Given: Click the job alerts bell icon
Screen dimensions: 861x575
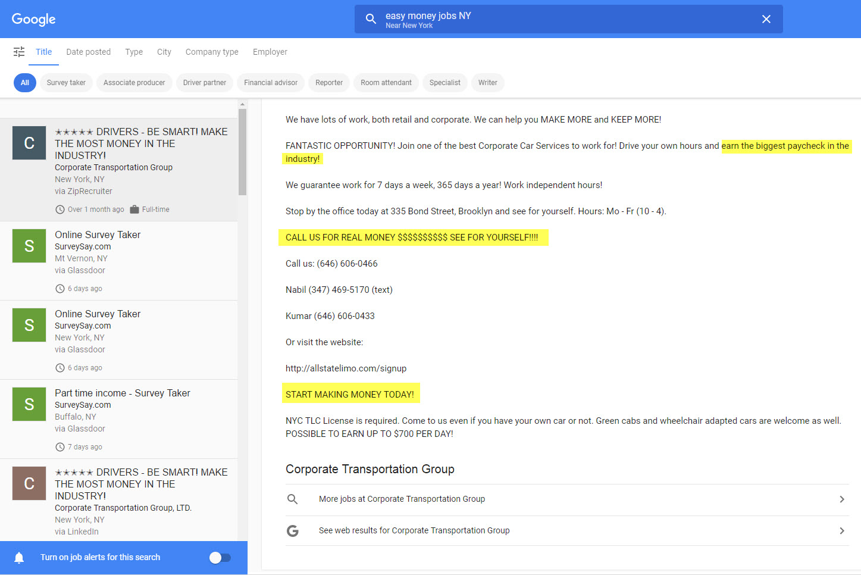Looking at the screenshot, I should click(x=19, y=557).
